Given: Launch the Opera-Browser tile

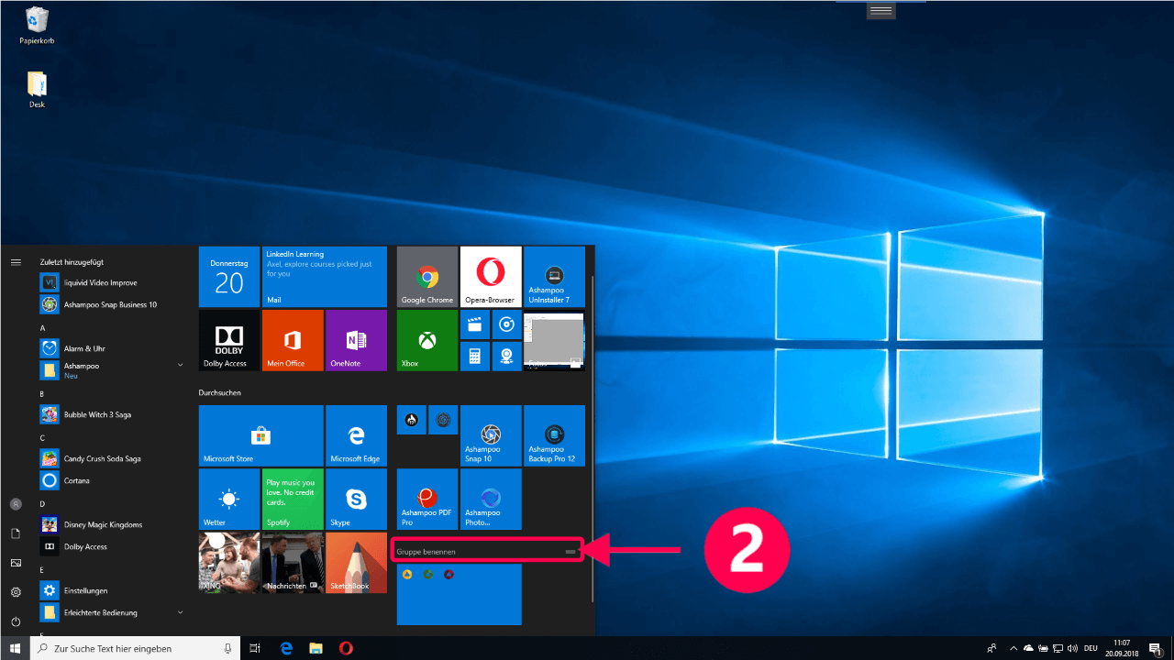Looking at the screenshot, I should [491, 276].
